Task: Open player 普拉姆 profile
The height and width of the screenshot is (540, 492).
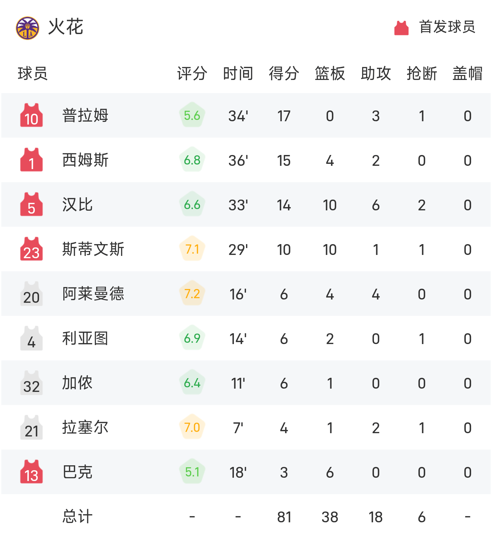Action: (85, 115)
